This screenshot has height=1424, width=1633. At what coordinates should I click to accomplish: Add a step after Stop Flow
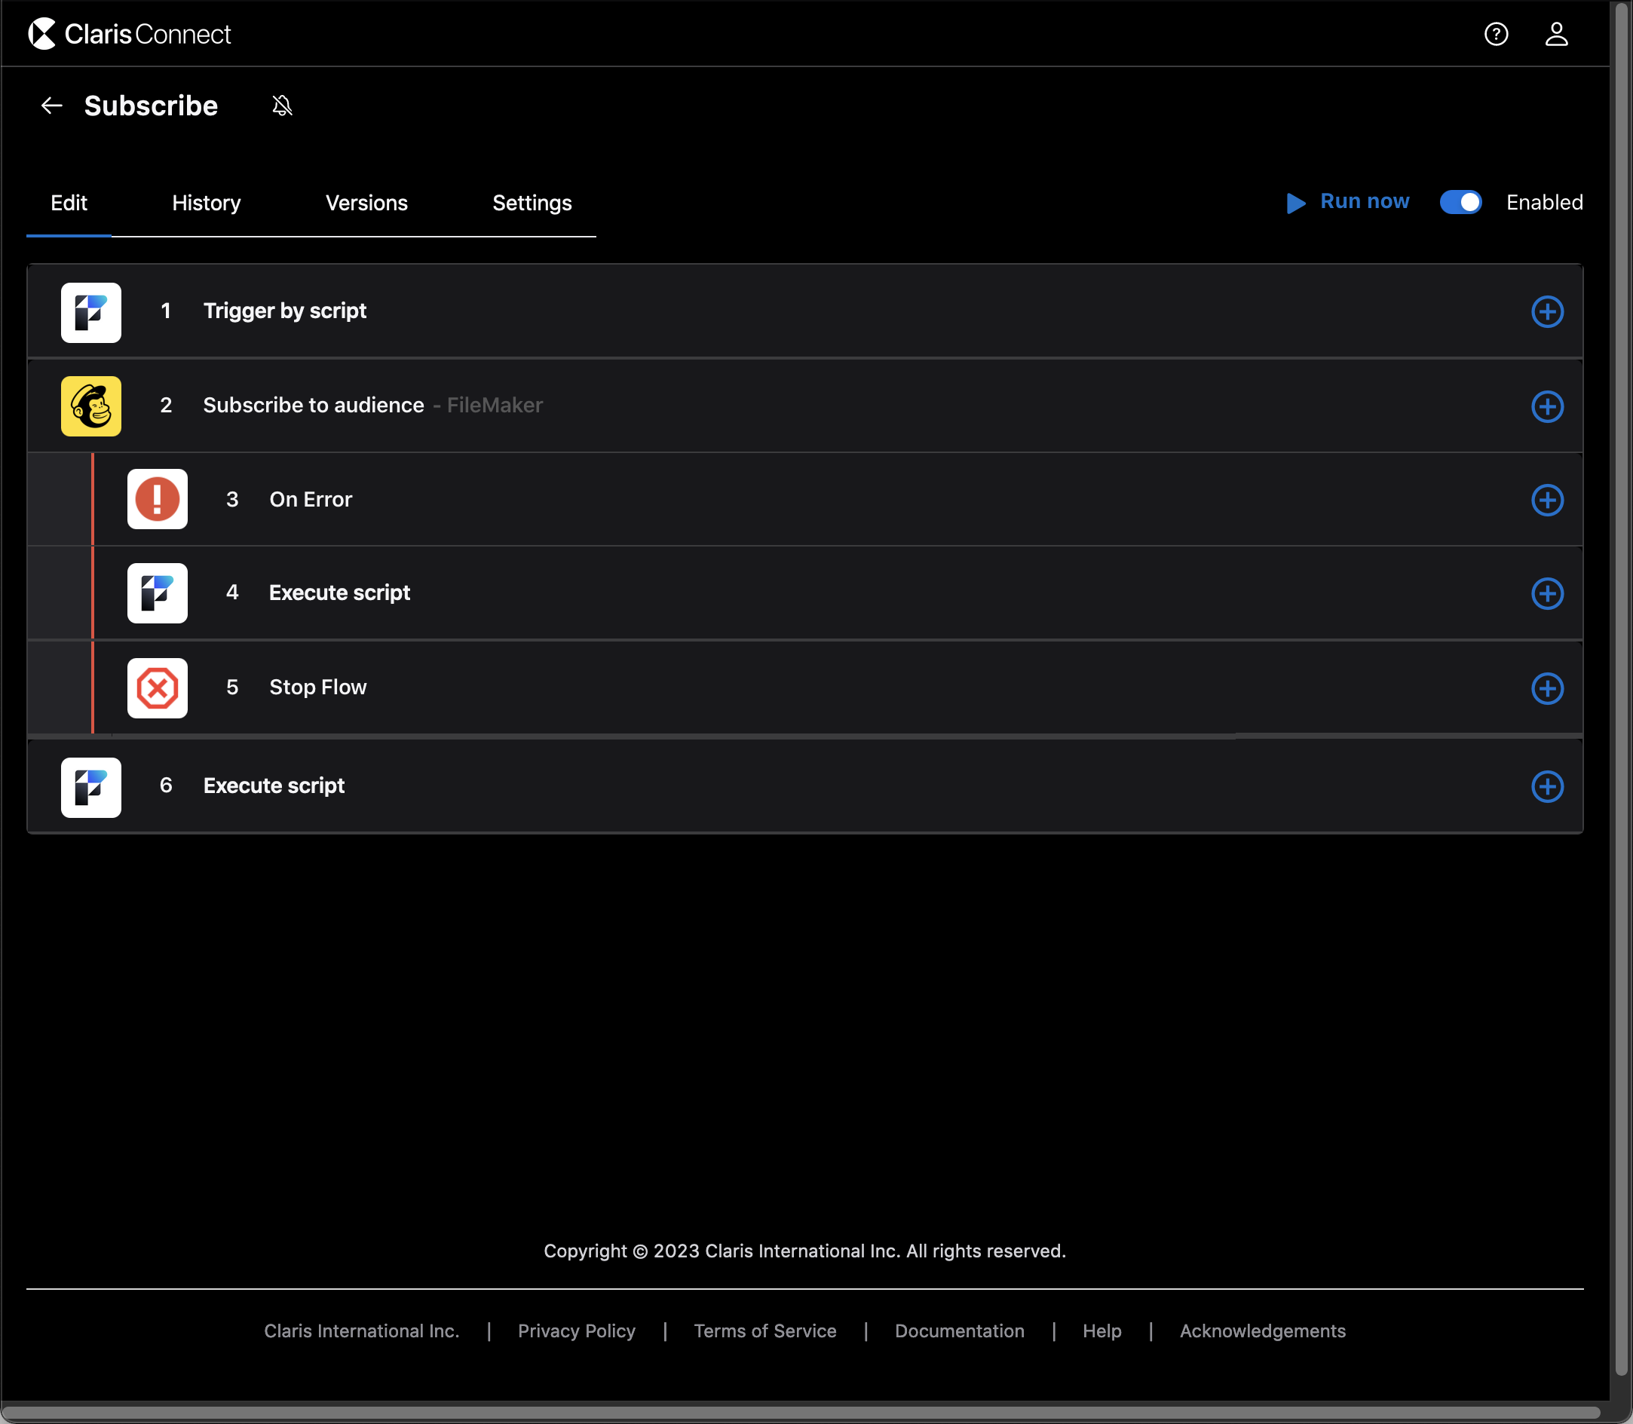(1548, 688)
